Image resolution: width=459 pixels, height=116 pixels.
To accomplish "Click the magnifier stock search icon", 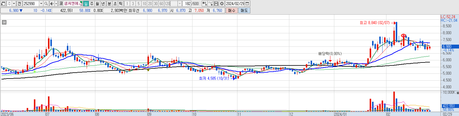I will tap(46, 4).
